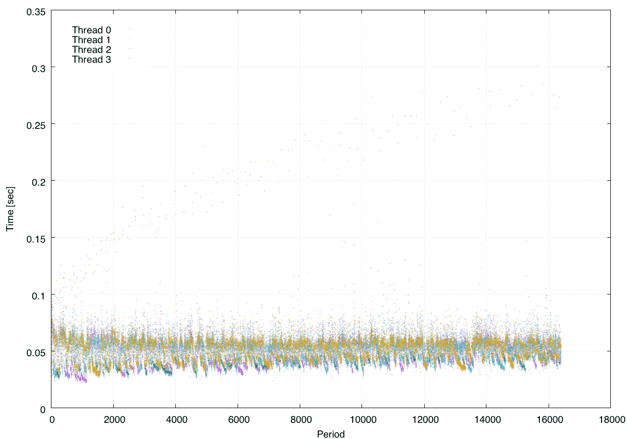Click the Thread 2 legend label
Screen dimensions: 627x439
tap(92, 50)
